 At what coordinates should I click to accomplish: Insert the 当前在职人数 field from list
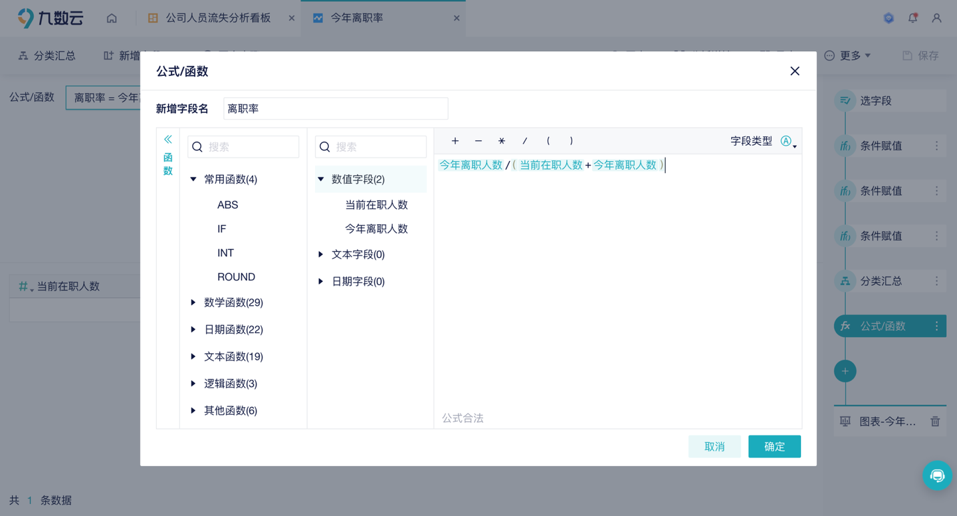pos(376,205)
